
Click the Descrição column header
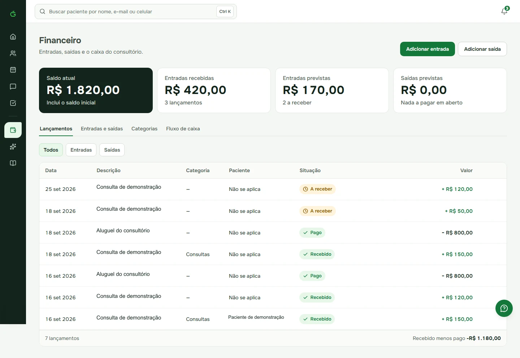pos(108,170)
